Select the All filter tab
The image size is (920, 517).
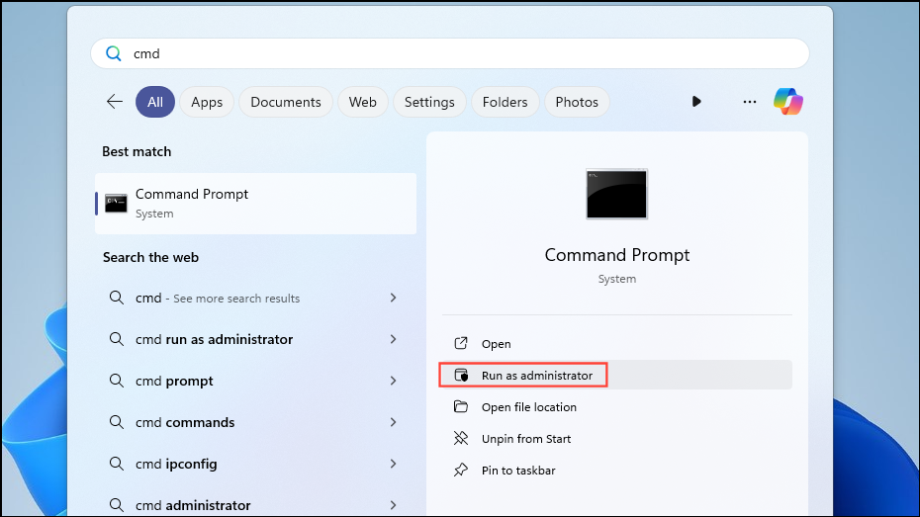coord(155,102)
